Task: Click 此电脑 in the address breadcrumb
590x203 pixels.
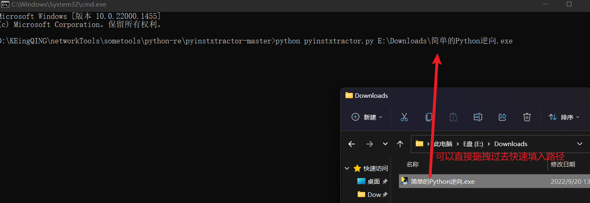Action: pyautogui.click(x=443, y=144)
